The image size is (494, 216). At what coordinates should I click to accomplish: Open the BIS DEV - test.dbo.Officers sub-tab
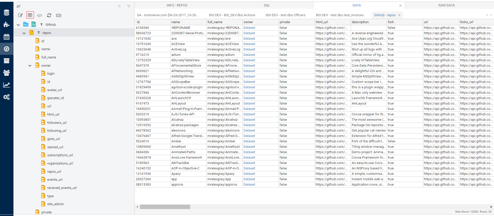click(x=286, y=15)
